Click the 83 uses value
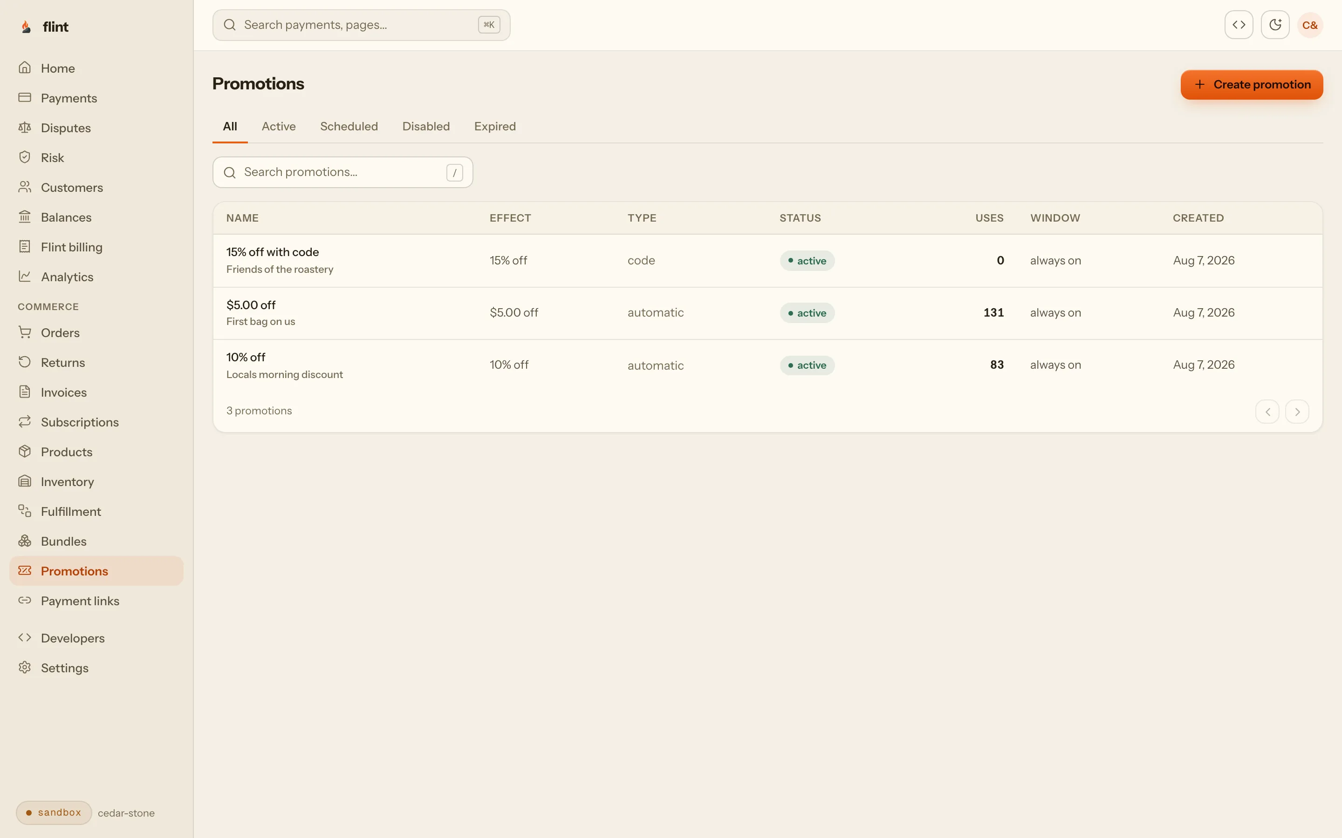Image resolution: width=1342 pixels, height=838 pixels. [997, 365]
